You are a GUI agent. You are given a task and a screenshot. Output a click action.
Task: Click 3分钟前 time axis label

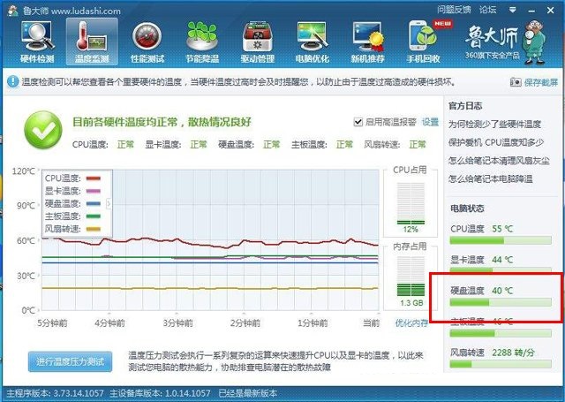(177, 322)
